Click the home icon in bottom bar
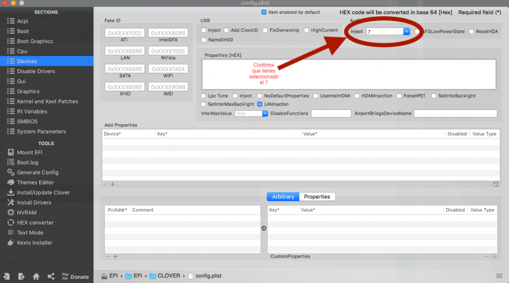The image size is (509, 283). tap(36, 276)
